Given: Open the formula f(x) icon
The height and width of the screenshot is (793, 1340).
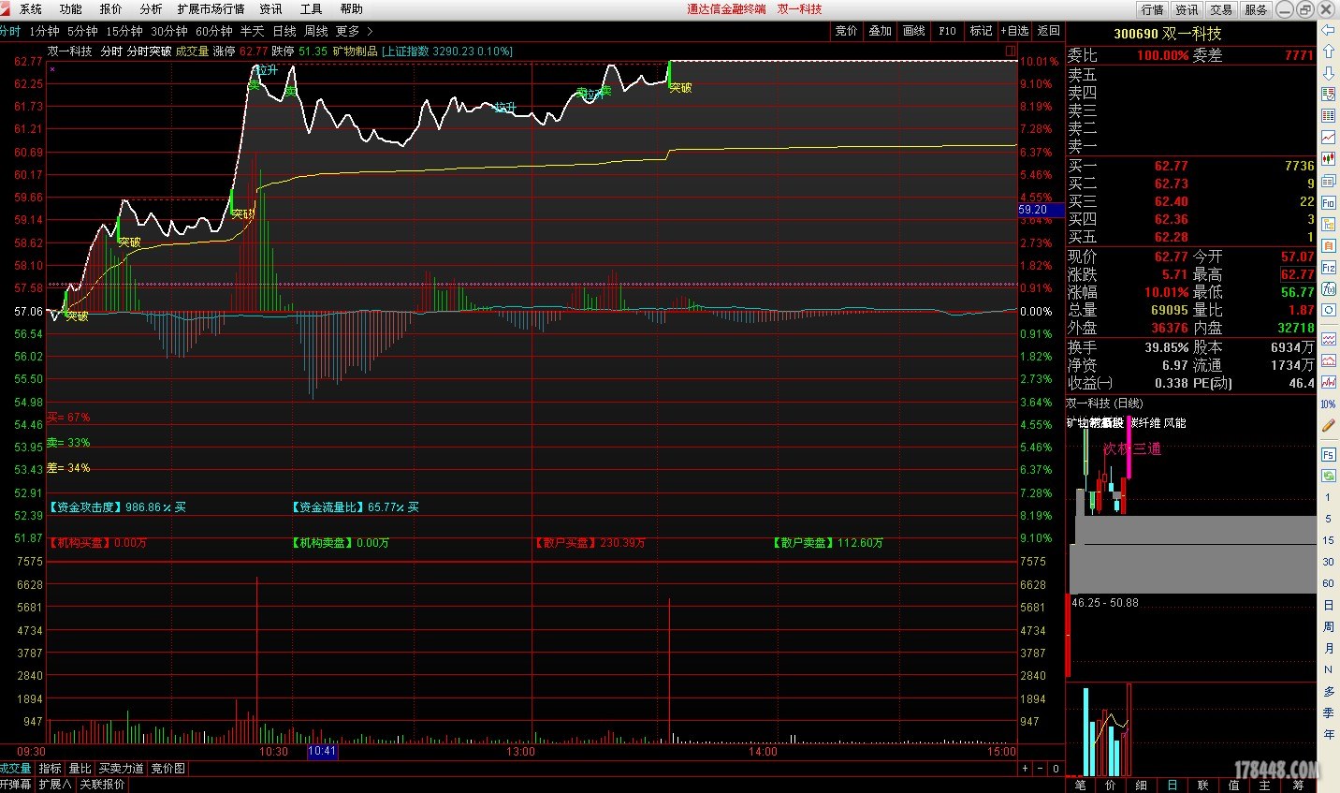Looking at the screenshot, I should [1328, 289].
